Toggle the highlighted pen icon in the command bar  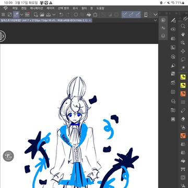(x=16, y=15)
